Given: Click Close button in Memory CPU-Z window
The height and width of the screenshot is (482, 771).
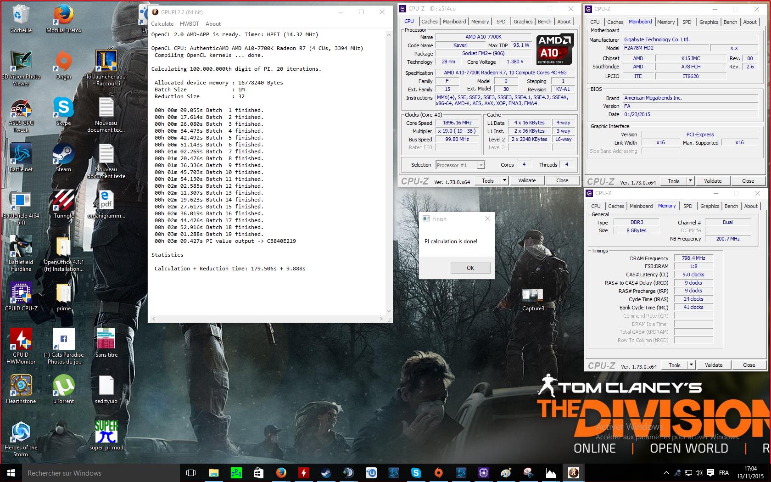Looking at the screenshot, I should [x=749, y=365].
